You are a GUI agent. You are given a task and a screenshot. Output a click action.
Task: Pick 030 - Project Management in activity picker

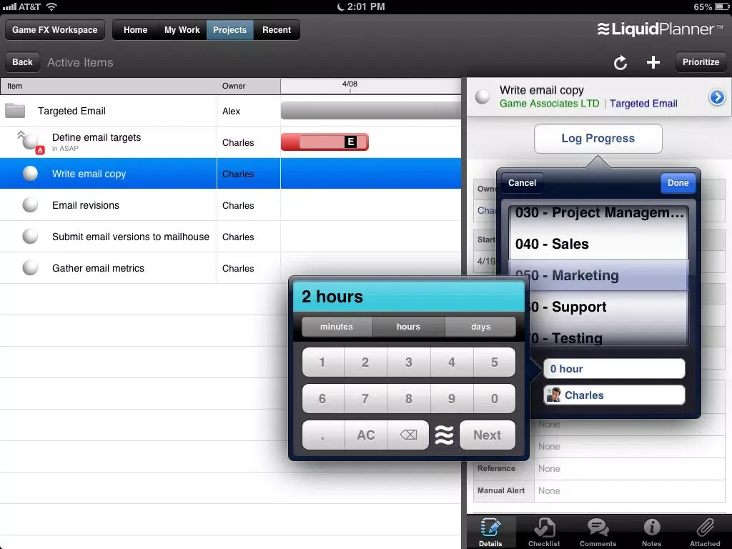click(599, 213)
